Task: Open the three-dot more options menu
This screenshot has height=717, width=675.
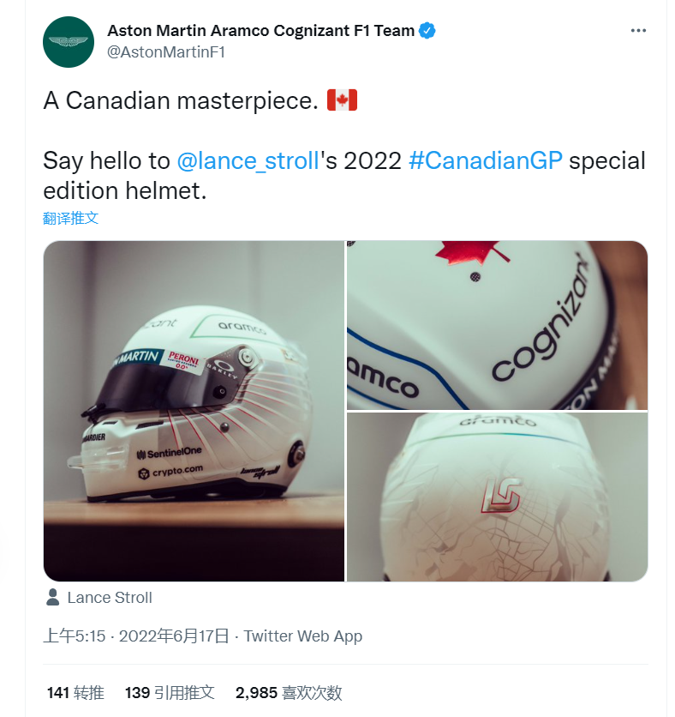Action: coord(638,31)
